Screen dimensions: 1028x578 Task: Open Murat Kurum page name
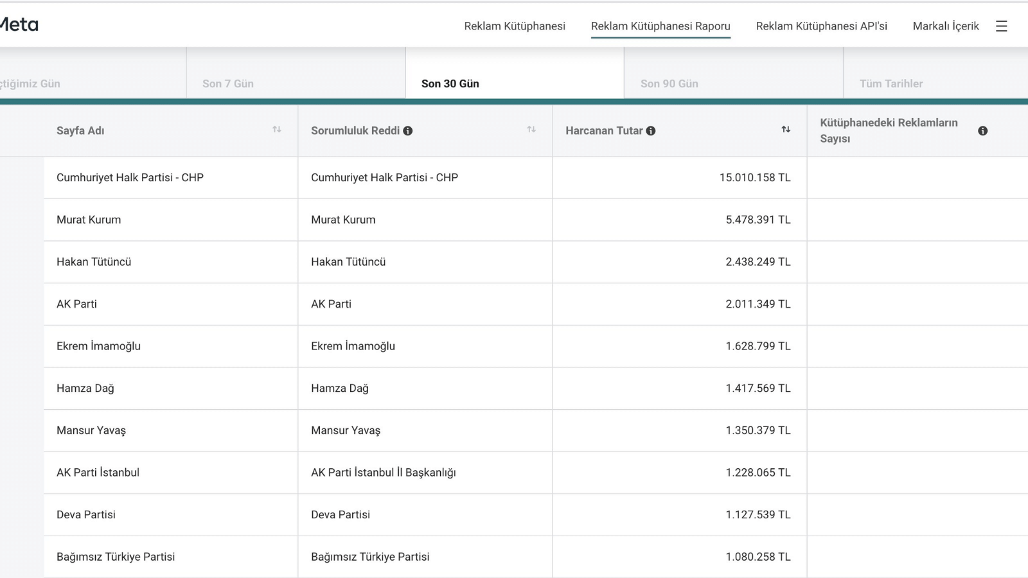tap(89, 220)
